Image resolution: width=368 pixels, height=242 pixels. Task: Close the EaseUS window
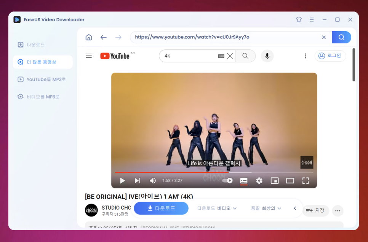pyautogui.click(x=350, y=20)
